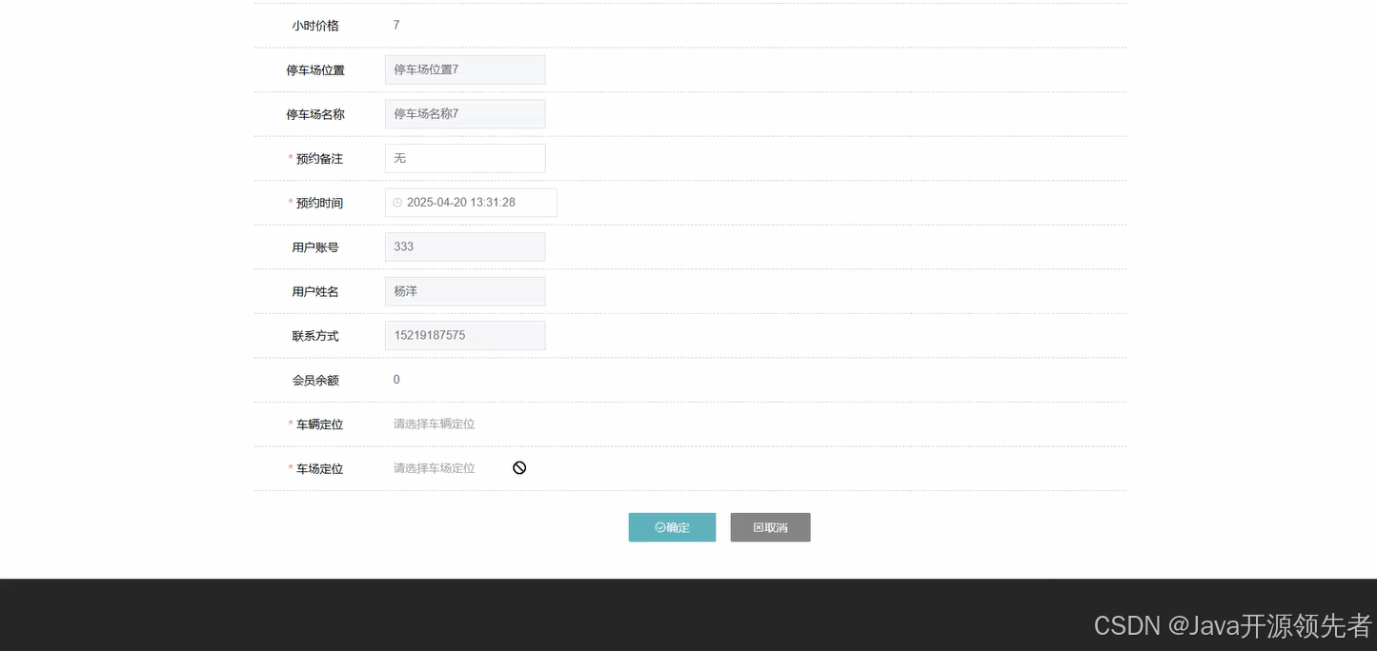Click the 停车场位置 input field
Image resolution: width=1377 pixels, height=651 pixels.
(x=465, y=69)
